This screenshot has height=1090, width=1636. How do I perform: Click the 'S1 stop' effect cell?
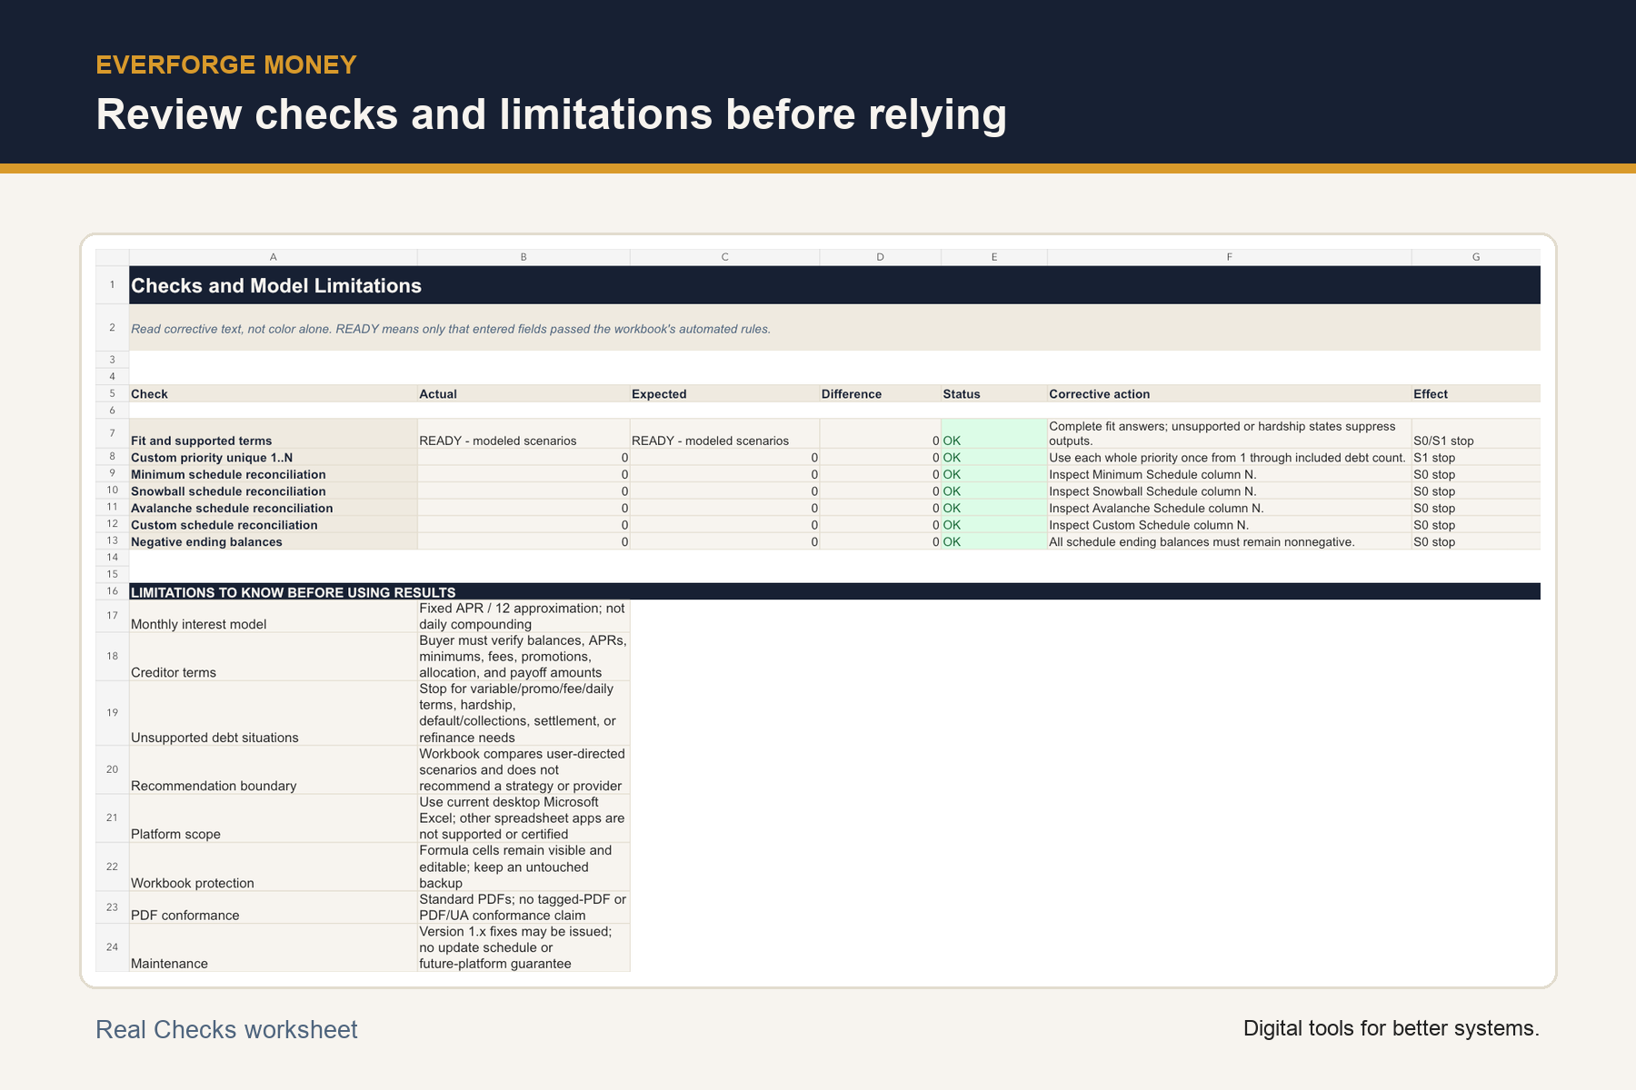(x=1476, y=457)
